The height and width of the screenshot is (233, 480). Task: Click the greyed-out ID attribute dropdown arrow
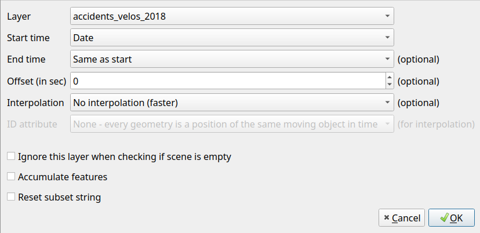click(x=387, y=123)
